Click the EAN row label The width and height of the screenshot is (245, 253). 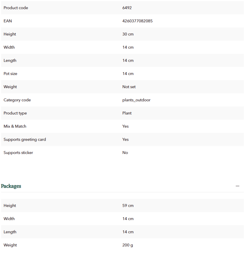8,21
